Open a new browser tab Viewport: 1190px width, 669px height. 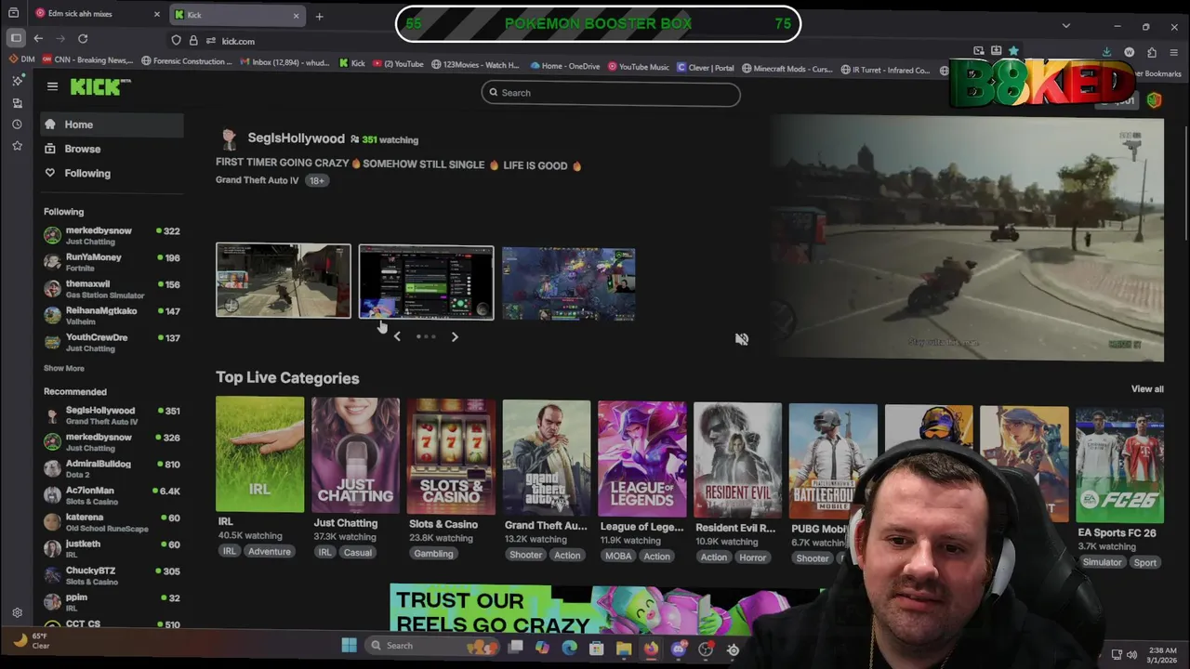[319, 16]
